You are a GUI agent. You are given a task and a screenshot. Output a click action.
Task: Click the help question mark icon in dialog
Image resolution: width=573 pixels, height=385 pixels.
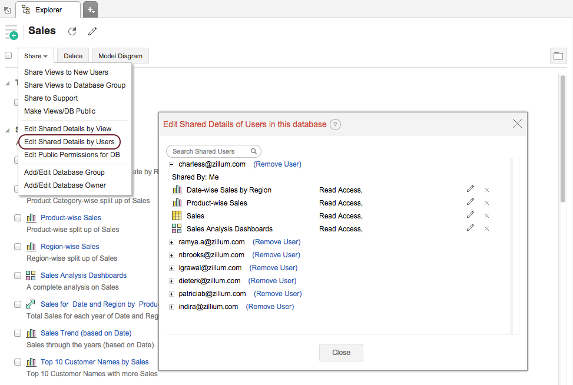click(x=335, y=124)
